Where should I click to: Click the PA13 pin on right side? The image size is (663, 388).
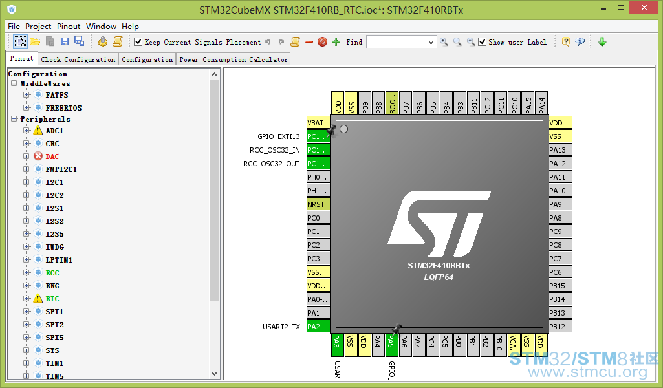pos(560,150)
